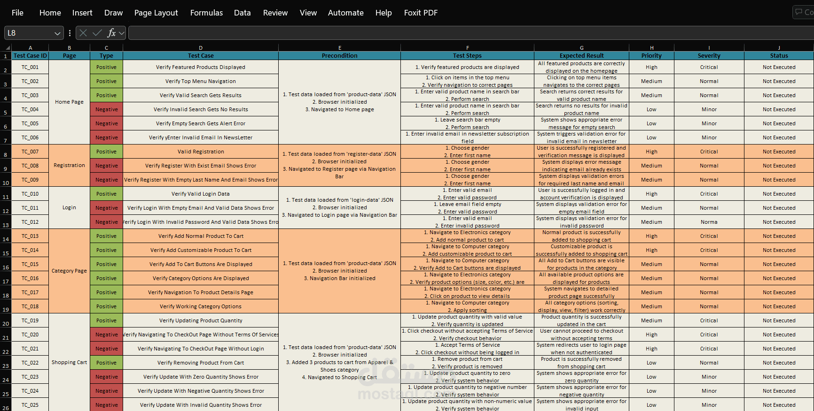Select column G header
This screenshot has height=411, width=814.
(x=581, y=48)
